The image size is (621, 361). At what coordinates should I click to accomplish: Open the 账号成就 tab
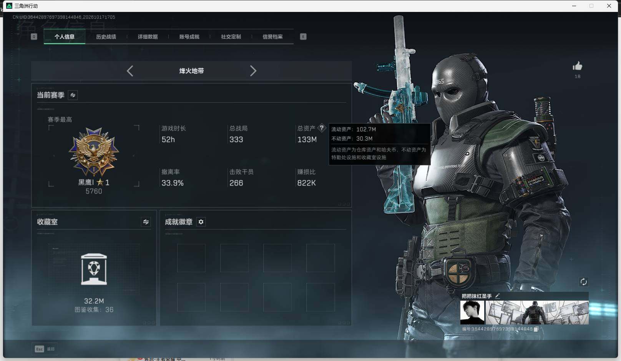(189, 37)
